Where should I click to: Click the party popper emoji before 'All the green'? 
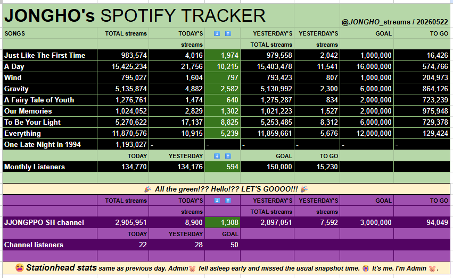[147, 189]
